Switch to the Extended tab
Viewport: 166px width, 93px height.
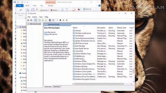[x=48, y=87]
